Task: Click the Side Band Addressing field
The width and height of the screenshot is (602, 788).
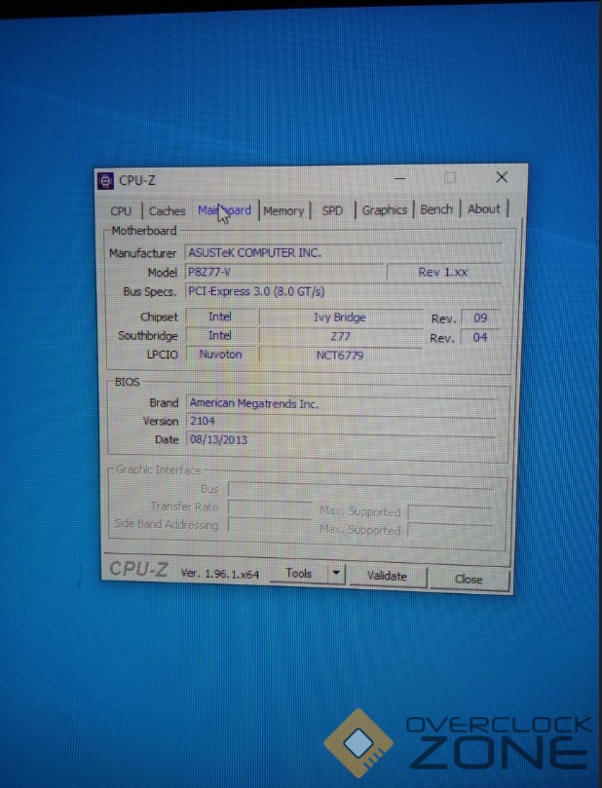Action: click(270, 525)
